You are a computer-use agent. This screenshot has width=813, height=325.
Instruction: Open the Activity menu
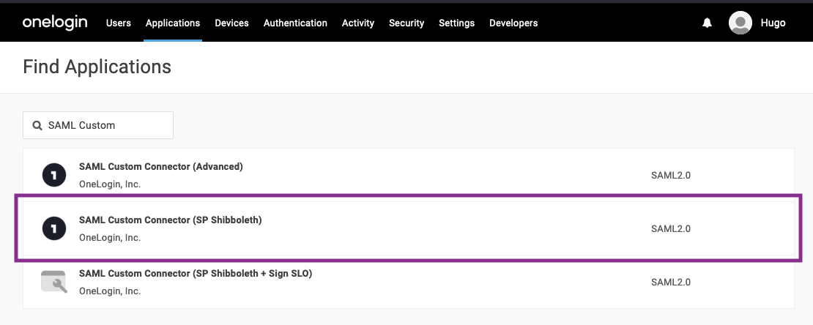pos(357,23)
